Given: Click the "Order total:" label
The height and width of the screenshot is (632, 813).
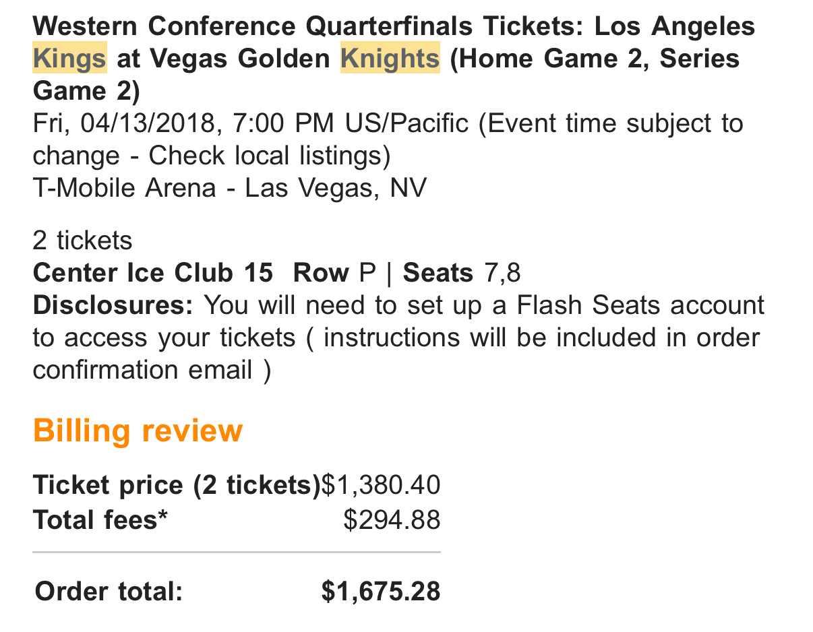Looking at the screenshot, I should point(109,592).
